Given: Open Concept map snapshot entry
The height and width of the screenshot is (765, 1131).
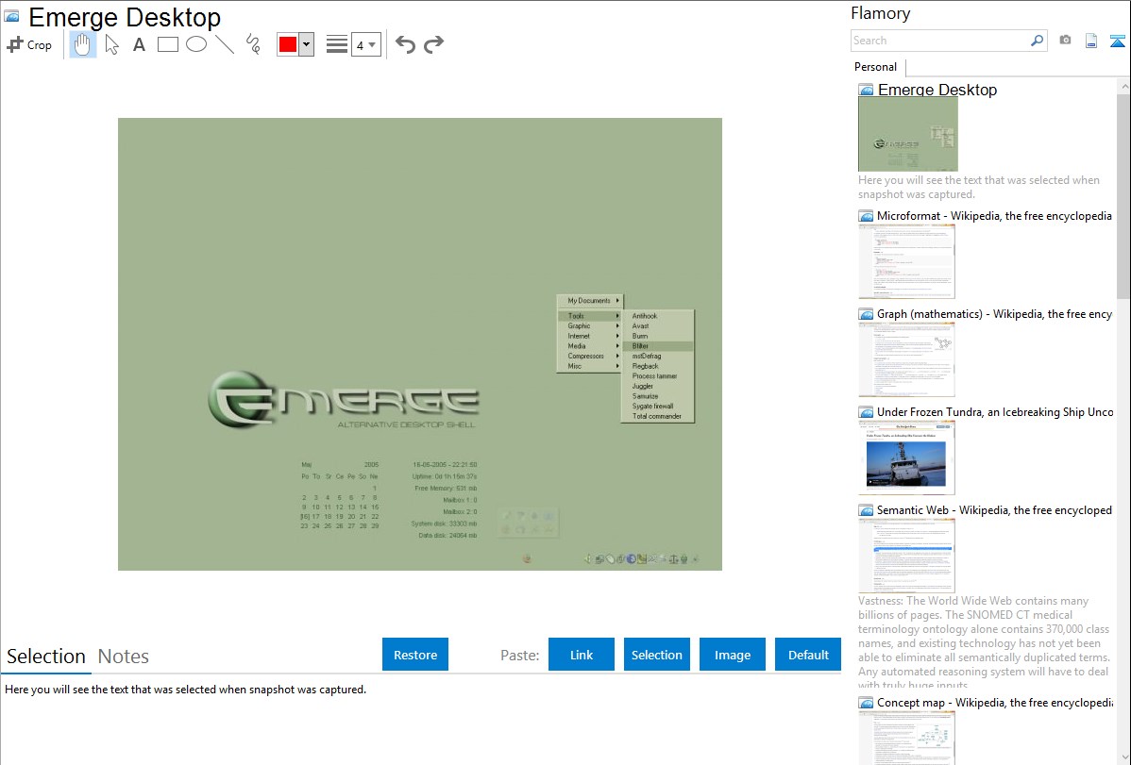Looking at the screenshot, I should point(994,702).
